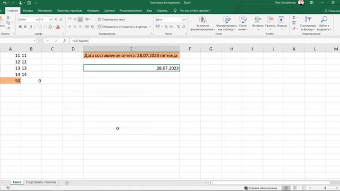Click the accounting currency format icon

point(158,27)
